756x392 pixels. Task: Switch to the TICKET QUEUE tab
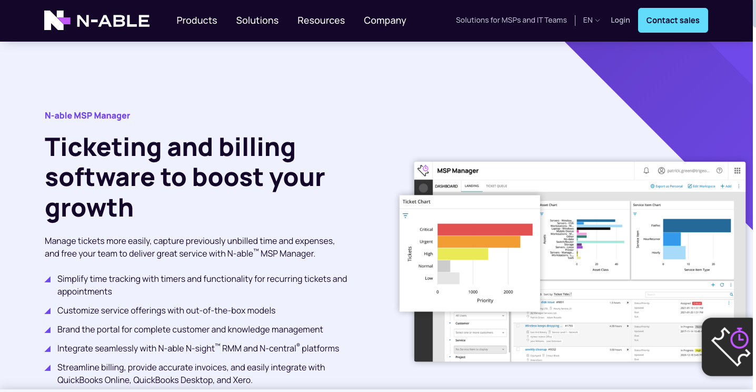(x=496, y=186)
